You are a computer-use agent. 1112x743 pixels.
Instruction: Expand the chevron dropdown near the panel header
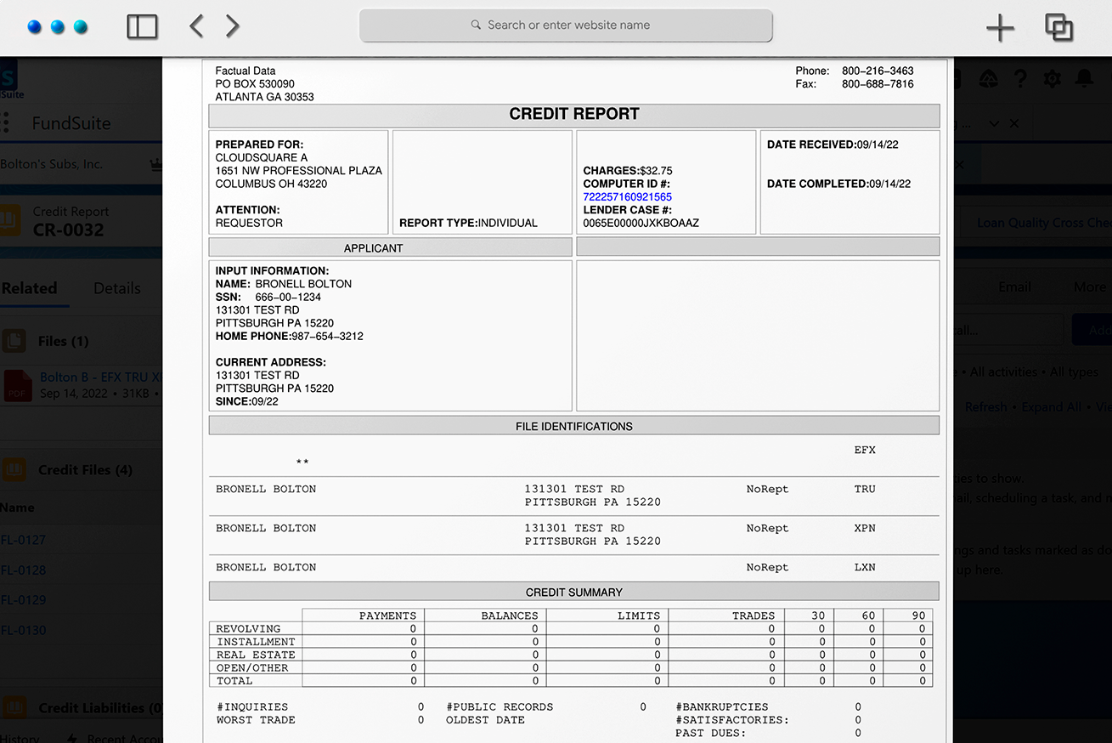tap(993, 123)
